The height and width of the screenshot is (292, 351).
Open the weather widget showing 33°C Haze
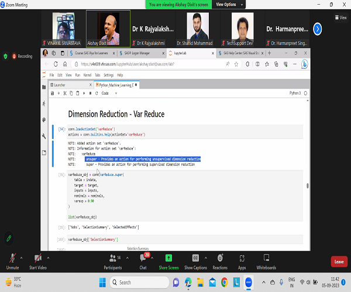(x=13, y=282)
